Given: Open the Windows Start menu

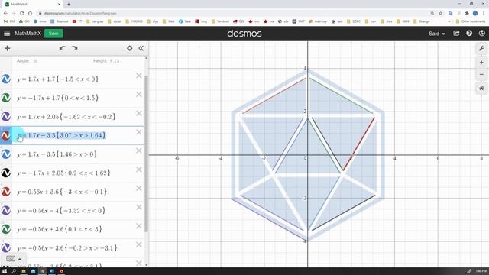Looking at the screenshot, I should (5, 271).
